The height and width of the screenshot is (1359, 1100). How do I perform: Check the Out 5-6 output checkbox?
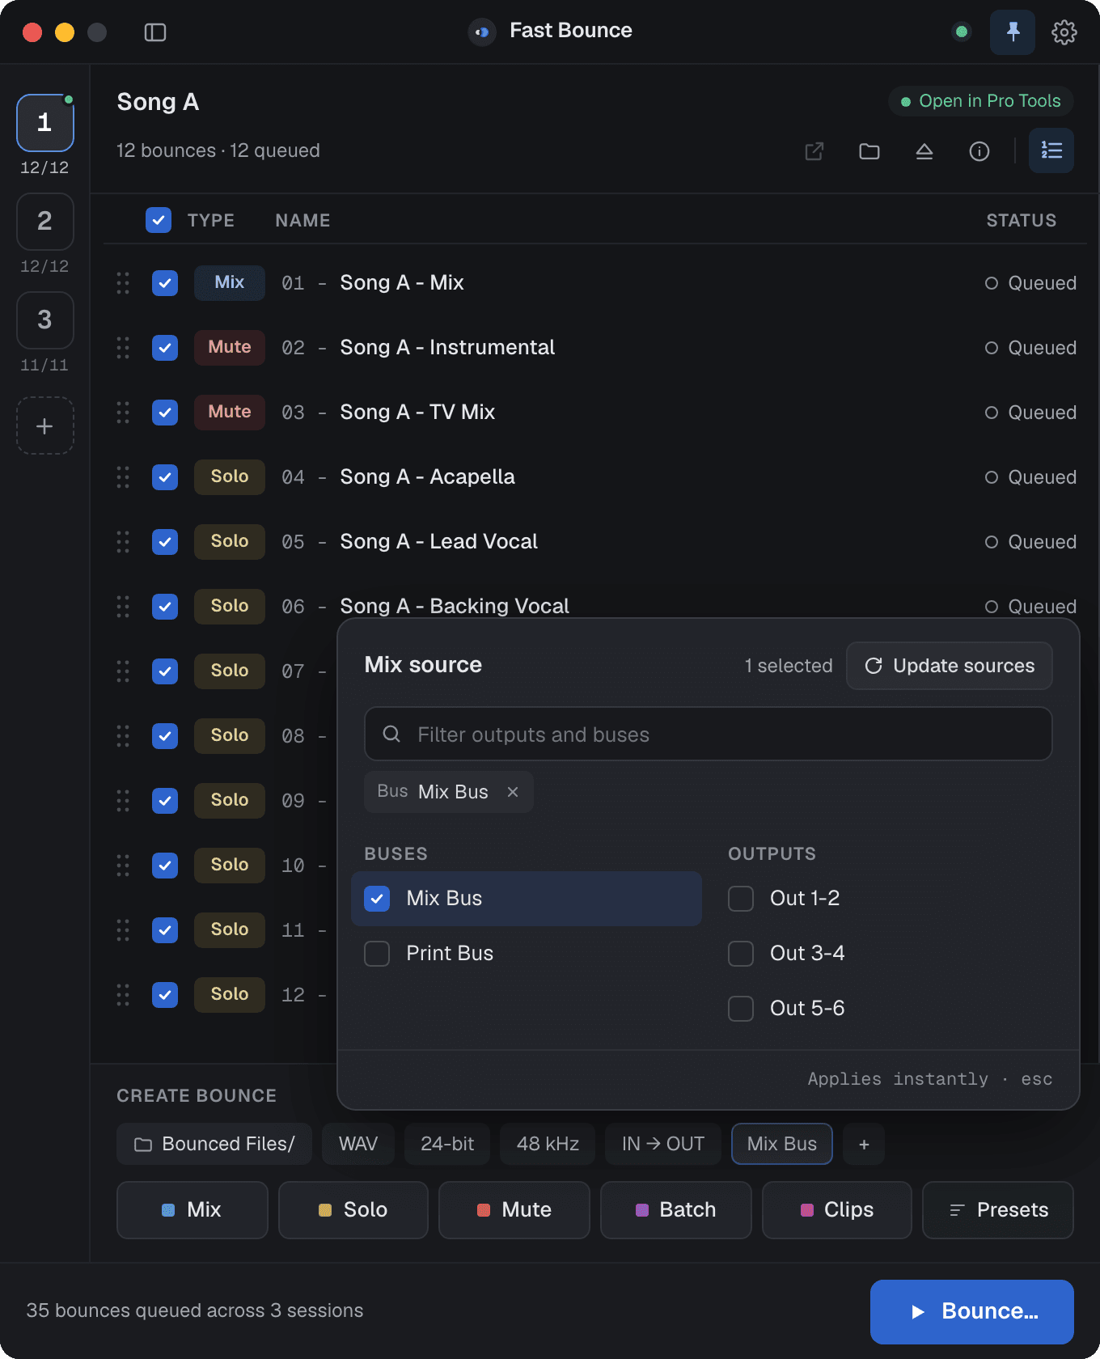(x=741, y=1009)
